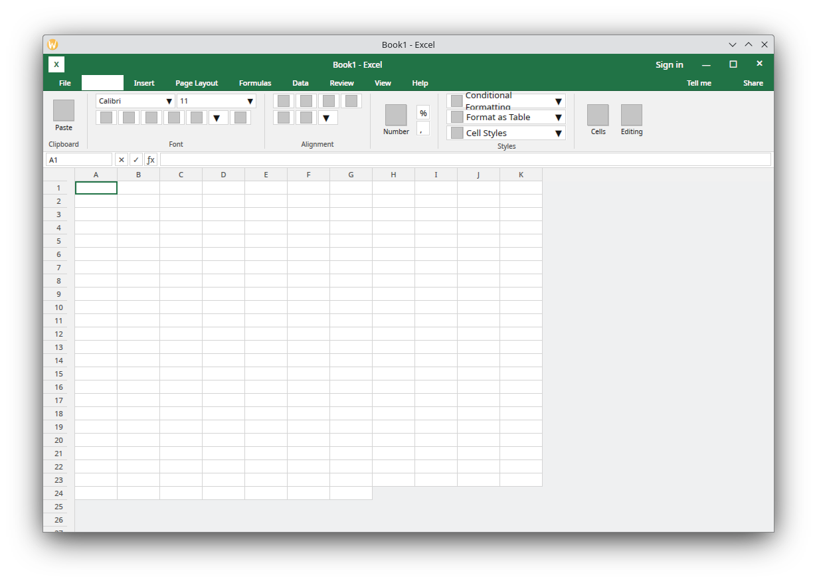Click the Share button
The image size is (817, 583).
(753, 83)
